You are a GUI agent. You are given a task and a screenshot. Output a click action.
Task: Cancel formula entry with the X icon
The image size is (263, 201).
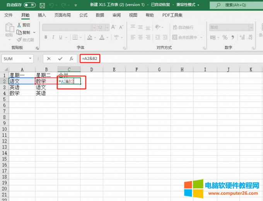tap(49, 59)
